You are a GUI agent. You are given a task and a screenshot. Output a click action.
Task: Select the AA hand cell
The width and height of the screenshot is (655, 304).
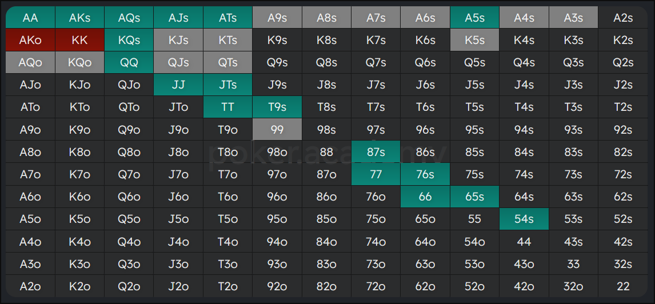pos(30,18)
